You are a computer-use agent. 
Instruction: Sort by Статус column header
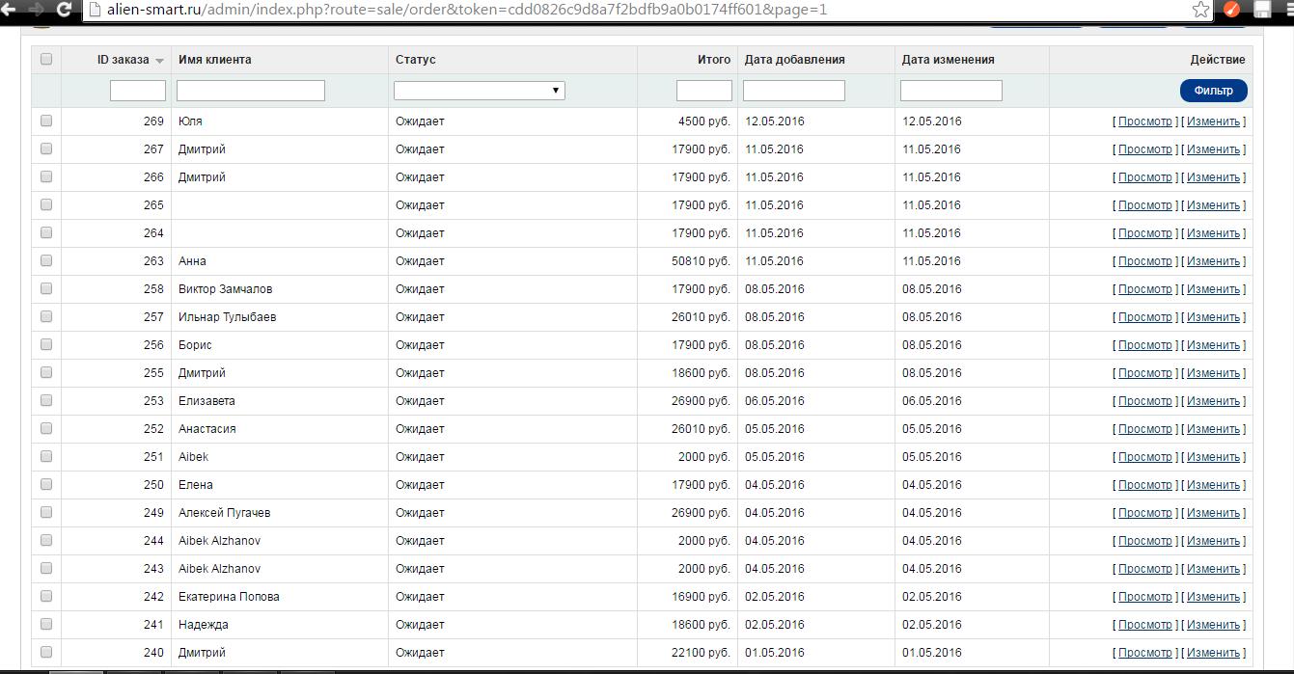click(416, 60)
